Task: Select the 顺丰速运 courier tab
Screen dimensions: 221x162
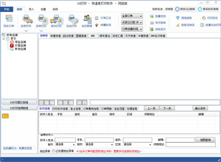Action: (x=105, y=36)
